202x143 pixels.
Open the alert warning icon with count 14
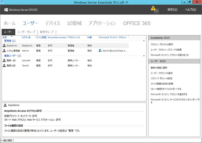point(154,9)
